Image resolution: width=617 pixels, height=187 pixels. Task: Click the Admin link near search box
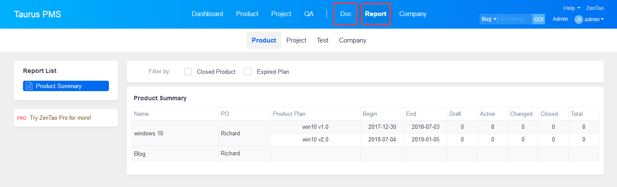560,19
